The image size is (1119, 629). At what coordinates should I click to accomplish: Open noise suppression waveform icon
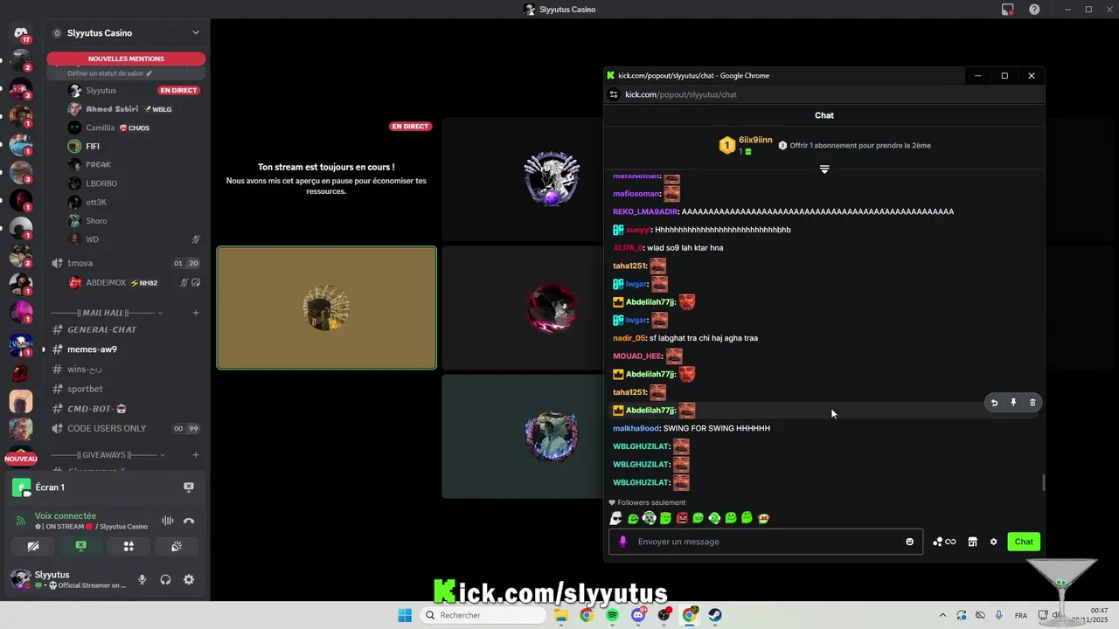167,522
